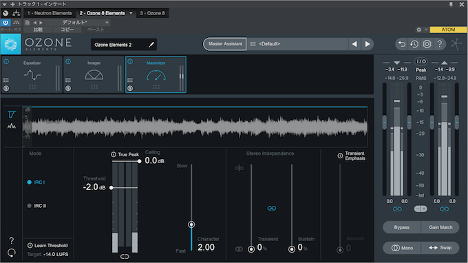Toggle the Maximizer module power button

[130, 61]
